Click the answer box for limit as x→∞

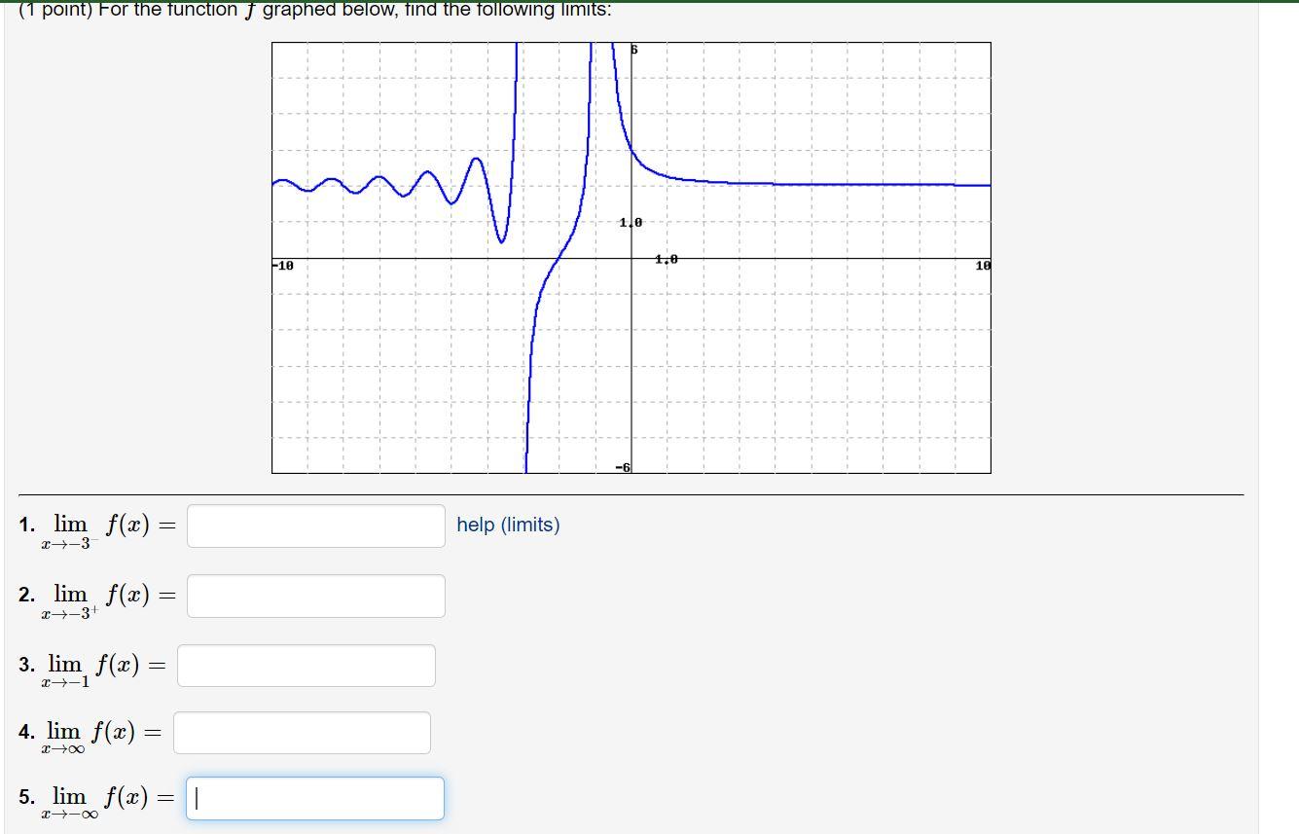pyautogui.click(x=302, y=732)
